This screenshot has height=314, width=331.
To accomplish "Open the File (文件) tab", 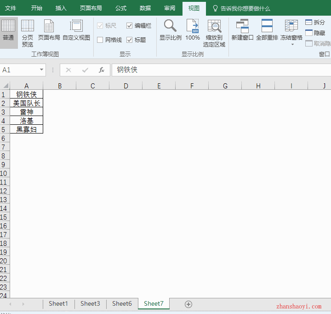I will pyautogui.click(x=10, y=8).
